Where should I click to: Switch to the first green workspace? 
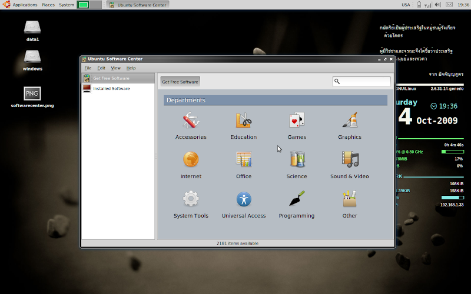click(x=83, y=5)
